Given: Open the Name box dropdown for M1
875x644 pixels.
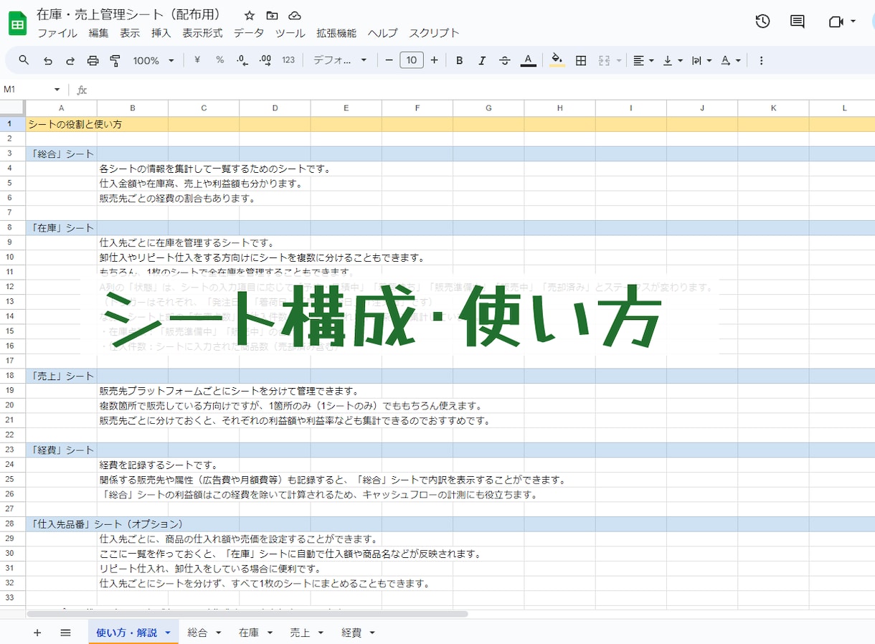Looking at the screenshot, I should (57, 90).
